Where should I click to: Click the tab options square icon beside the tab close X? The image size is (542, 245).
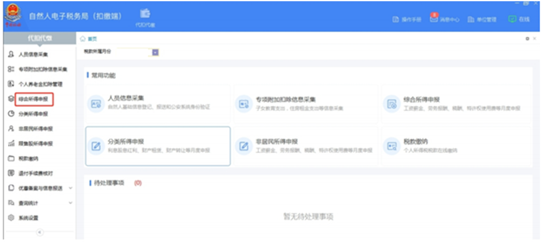tap(528, 39)
